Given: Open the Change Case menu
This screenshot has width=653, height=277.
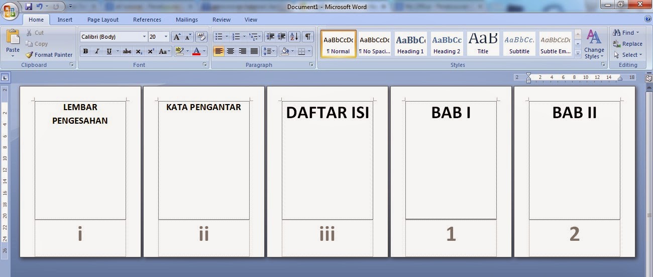Looking at the screenshot, I should pyautogui.click(x=164, y=51).
